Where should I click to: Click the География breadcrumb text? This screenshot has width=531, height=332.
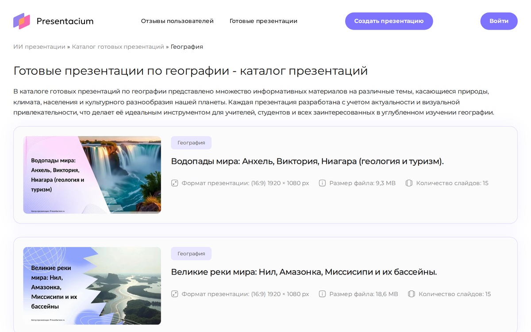(187, 46)
